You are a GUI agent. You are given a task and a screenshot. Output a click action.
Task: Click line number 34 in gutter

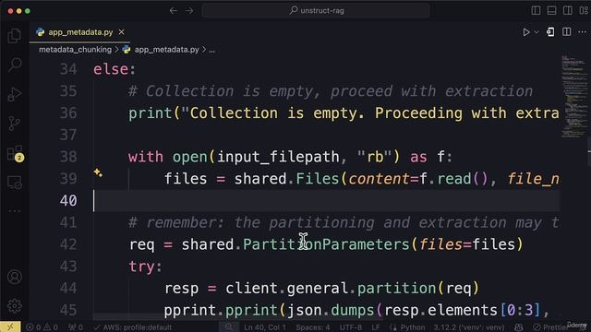coord(68,69)
